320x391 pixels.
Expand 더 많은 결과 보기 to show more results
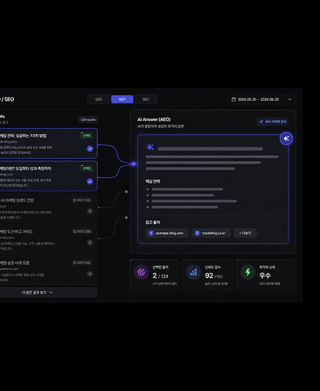pos(37,292)
